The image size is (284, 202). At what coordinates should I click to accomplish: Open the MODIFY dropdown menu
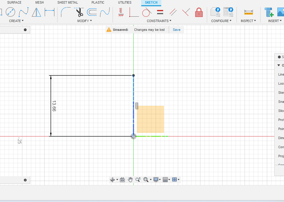pyautogui.click(x=85, y=21)
